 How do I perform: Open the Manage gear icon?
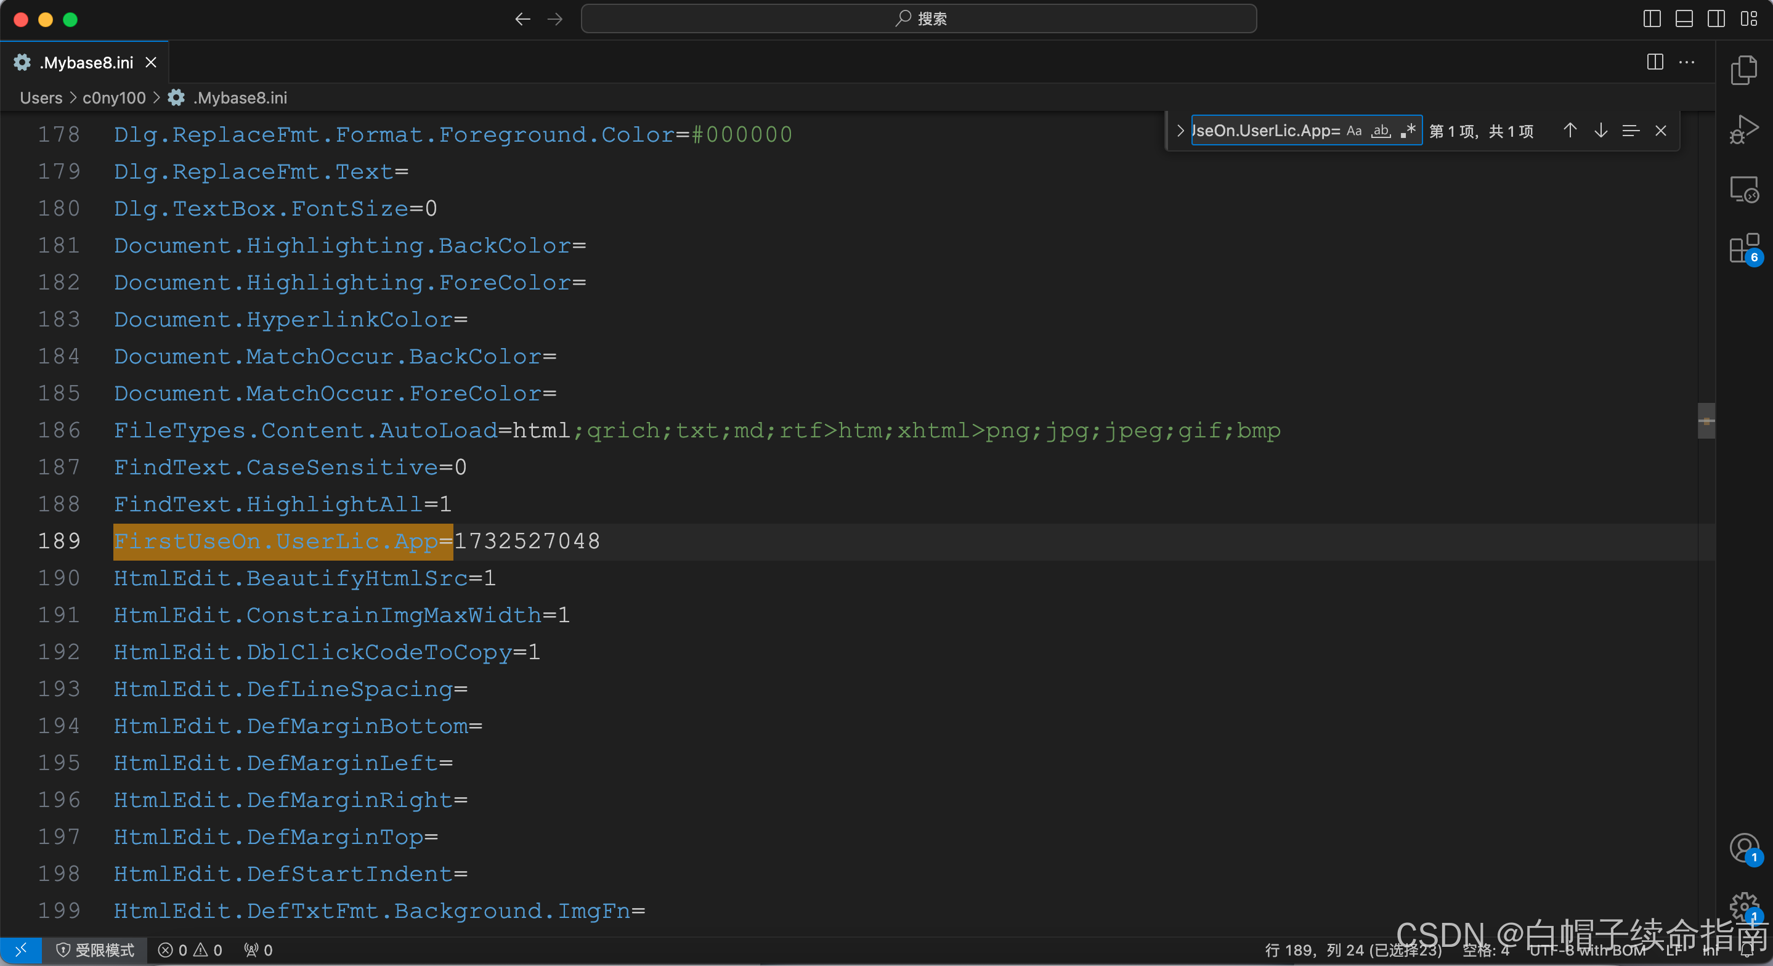click(1744, 907)
